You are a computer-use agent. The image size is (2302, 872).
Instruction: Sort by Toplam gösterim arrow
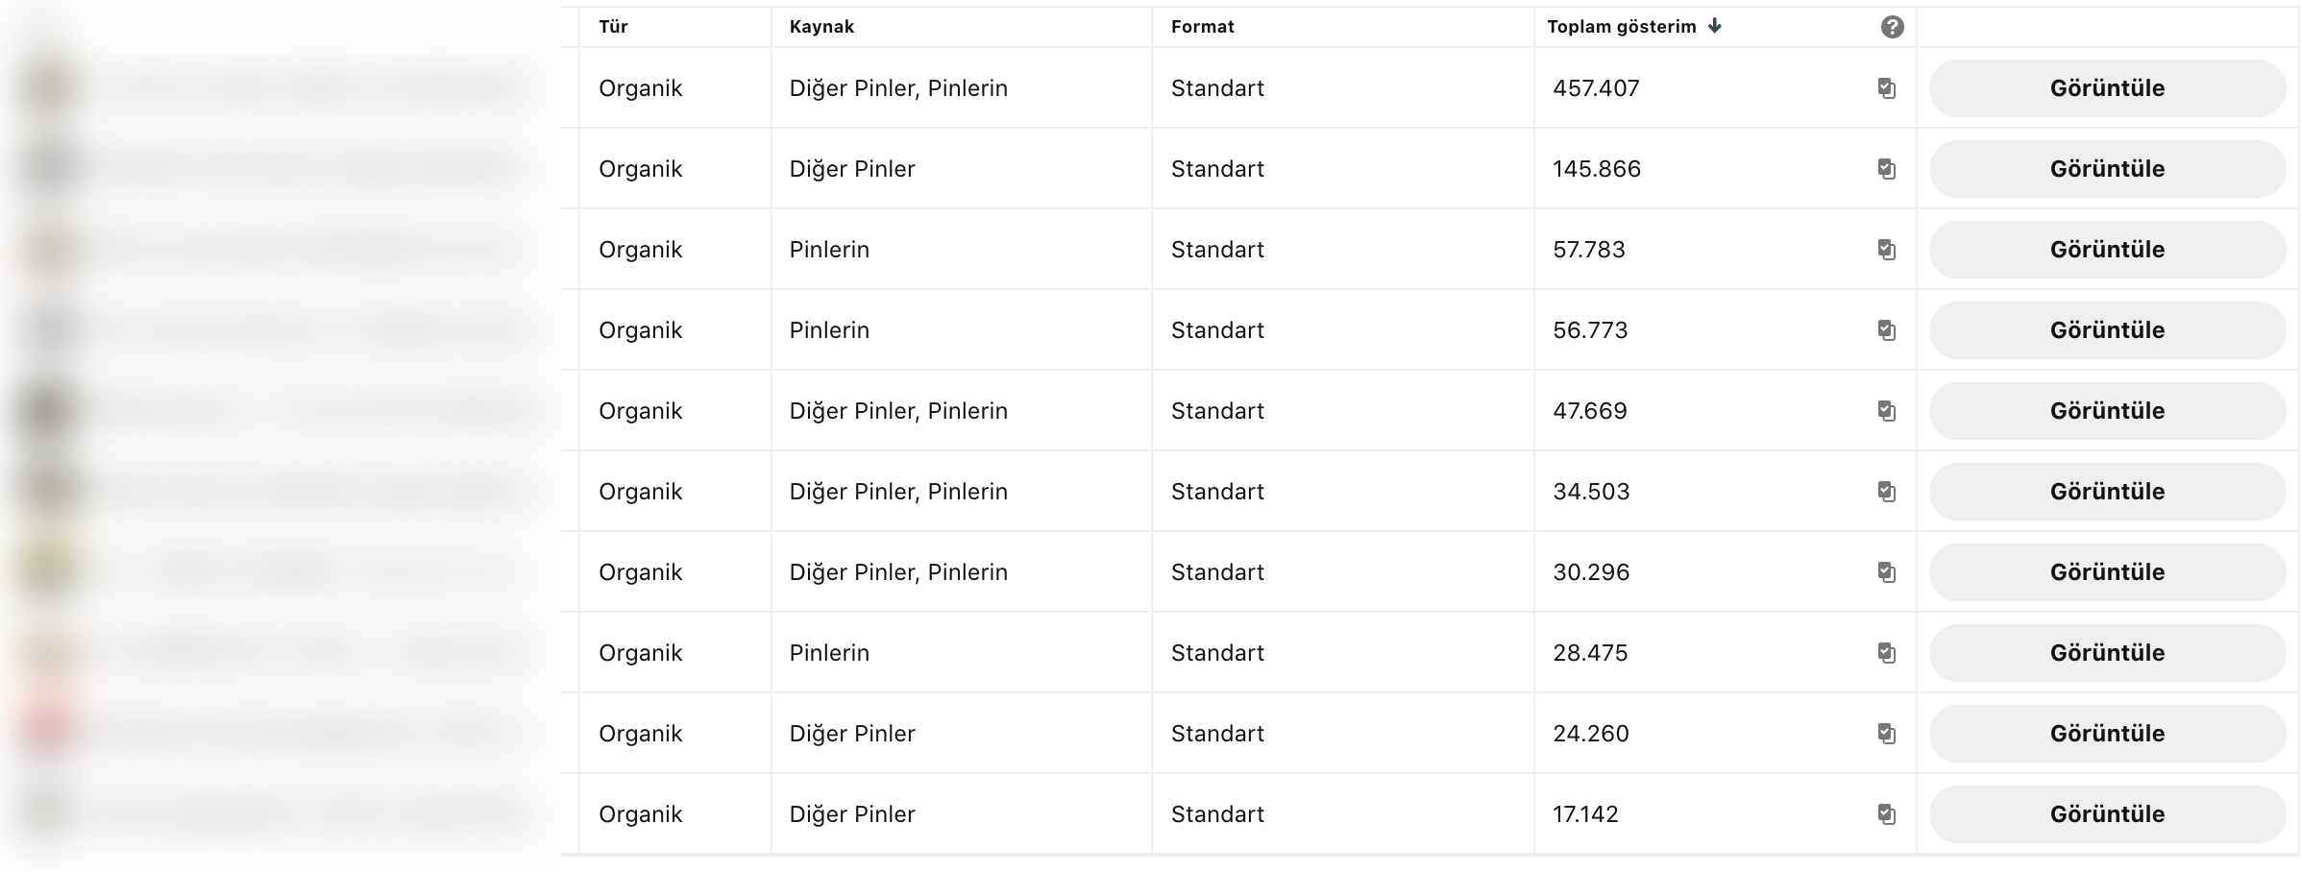(x=1714, y=26)
